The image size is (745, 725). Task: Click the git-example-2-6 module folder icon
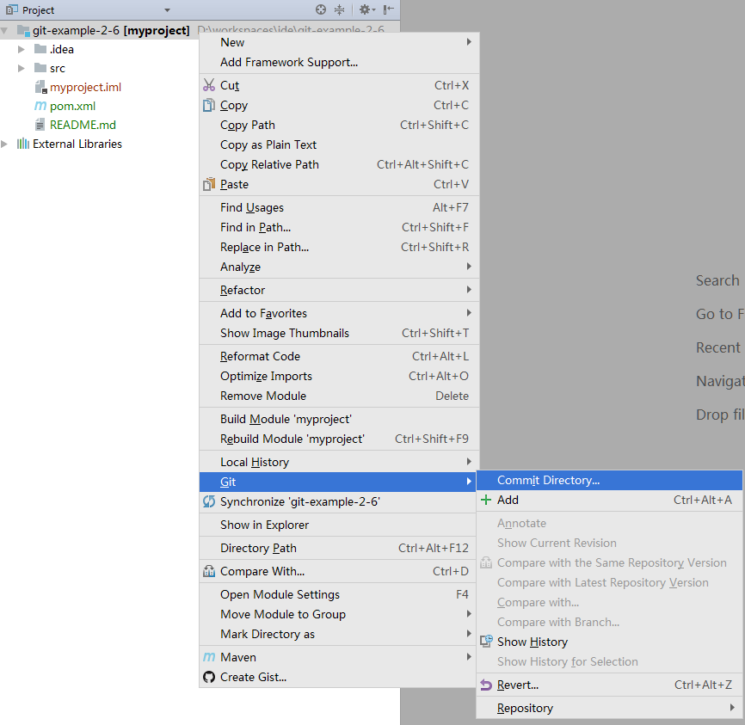point(23,30)
